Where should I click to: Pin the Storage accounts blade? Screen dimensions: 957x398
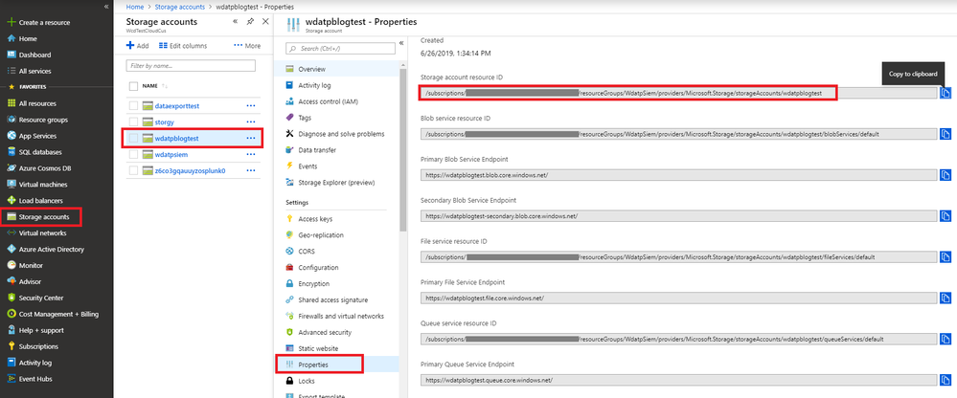click(250, 21)
